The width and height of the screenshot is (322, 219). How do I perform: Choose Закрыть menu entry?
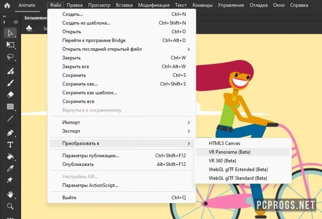pos(122,58)
